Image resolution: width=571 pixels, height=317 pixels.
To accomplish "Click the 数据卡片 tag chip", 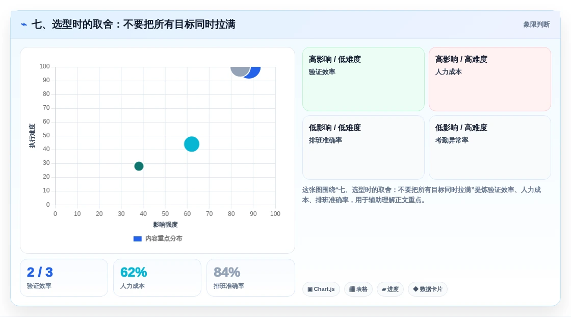I will point(428,289).
